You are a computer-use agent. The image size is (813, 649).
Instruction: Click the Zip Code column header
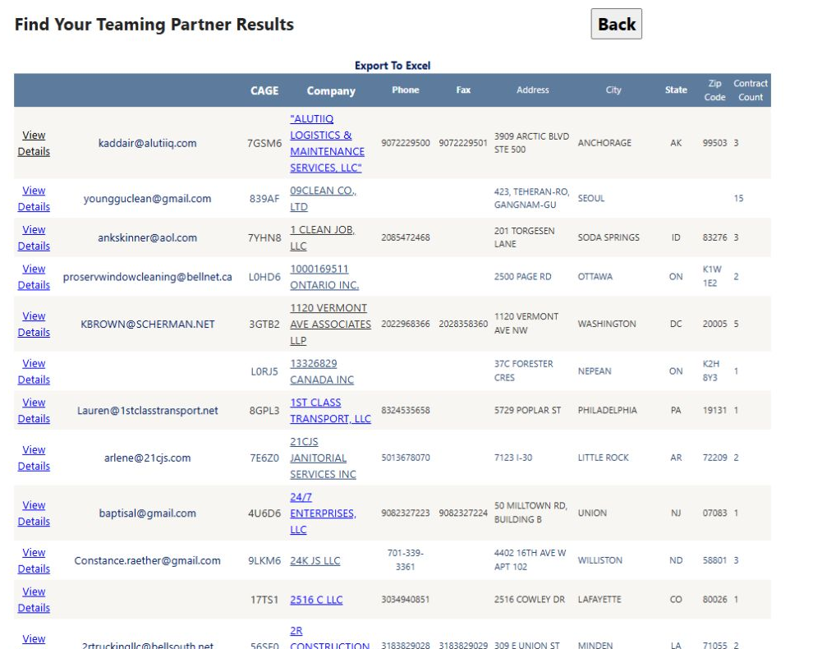(714, 90)
